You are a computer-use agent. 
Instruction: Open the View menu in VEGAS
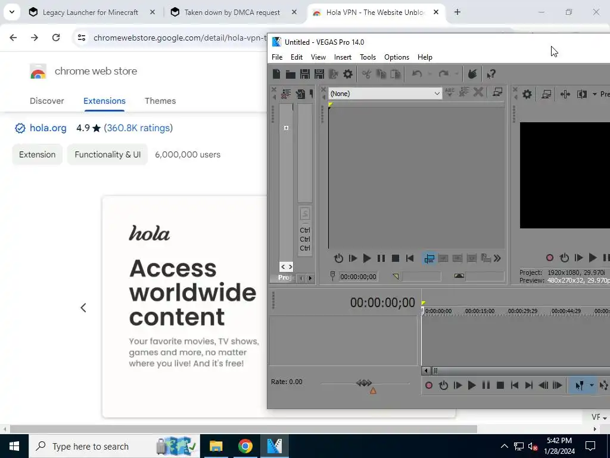point(318,57)
